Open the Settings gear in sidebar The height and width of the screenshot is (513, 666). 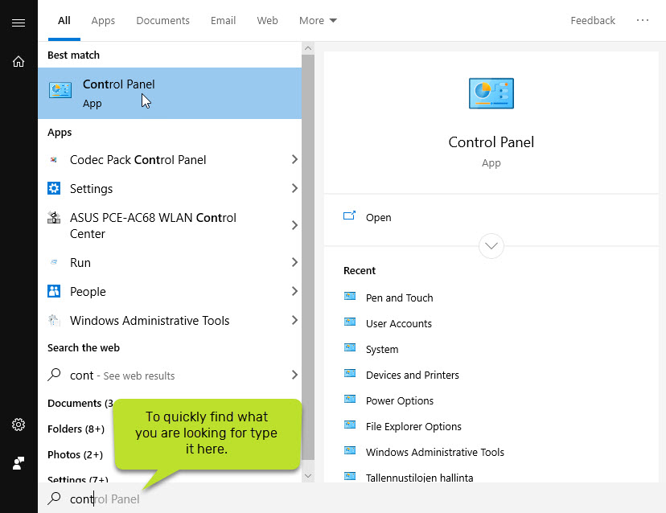(18, 425)
